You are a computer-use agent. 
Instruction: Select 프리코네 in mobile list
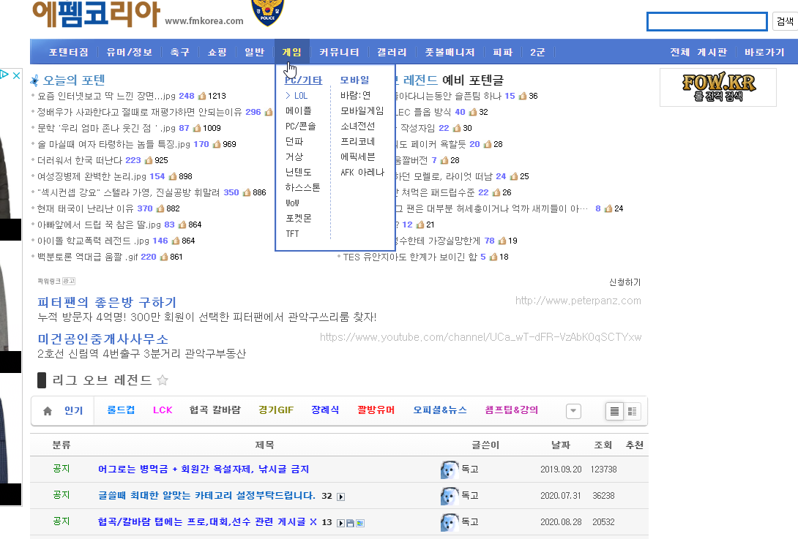(x=358, y=141)
